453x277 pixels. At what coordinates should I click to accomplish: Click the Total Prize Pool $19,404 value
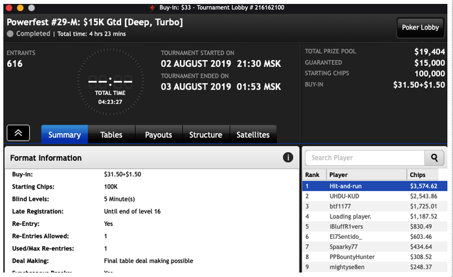click(x=430, y=52)
